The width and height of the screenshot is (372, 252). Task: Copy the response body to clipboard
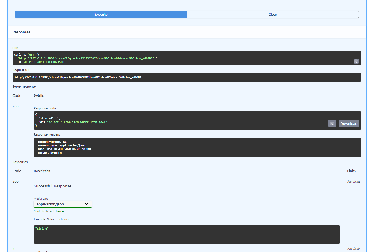click(332, 123)
